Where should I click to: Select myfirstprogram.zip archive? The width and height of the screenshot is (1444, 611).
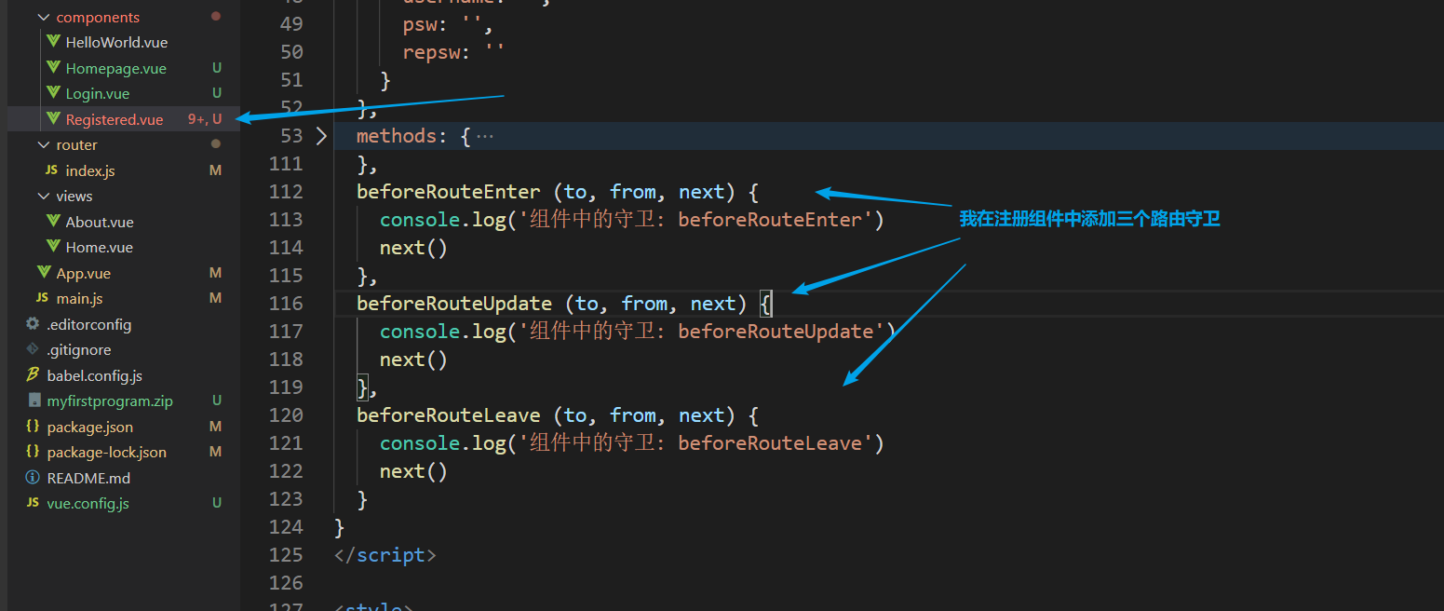tap(110, 401)
